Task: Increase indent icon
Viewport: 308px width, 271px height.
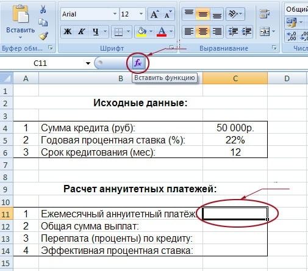Action: point(246,32)
